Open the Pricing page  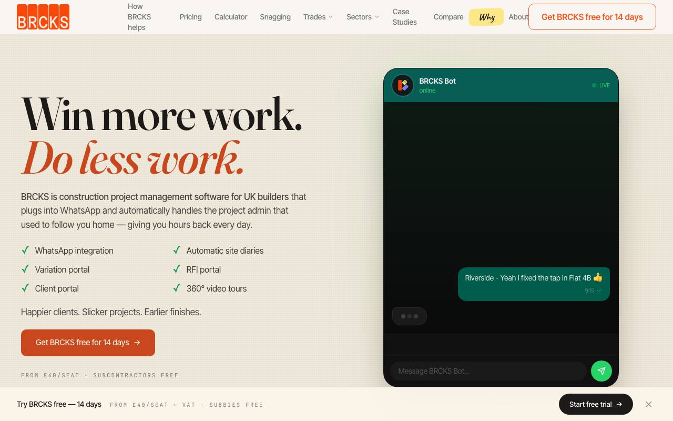click(x=190, y=17)
